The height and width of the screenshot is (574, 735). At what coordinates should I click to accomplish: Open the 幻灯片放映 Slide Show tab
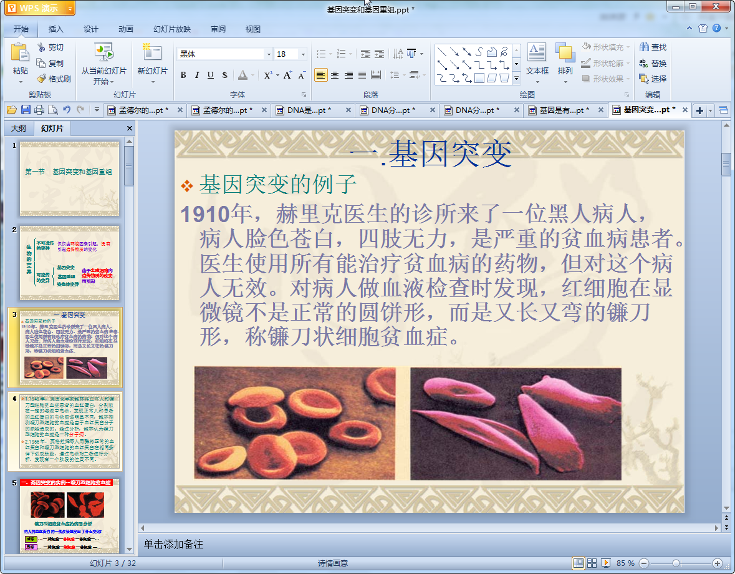point(172,29)
